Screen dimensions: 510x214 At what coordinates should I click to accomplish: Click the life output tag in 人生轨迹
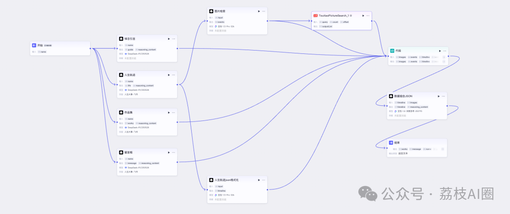128,86
